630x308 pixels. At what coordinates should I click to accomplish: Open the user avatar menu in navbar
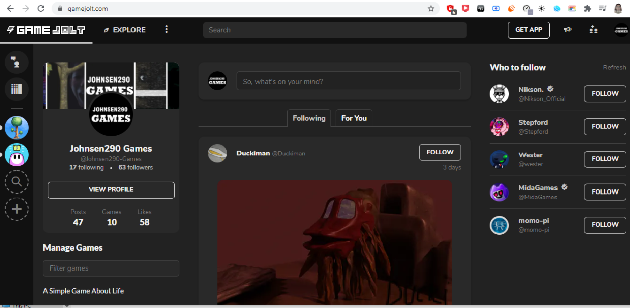click(x=622, y=30)
